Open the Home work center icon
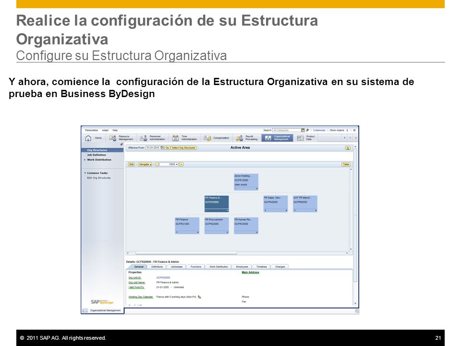 point(88,138)
